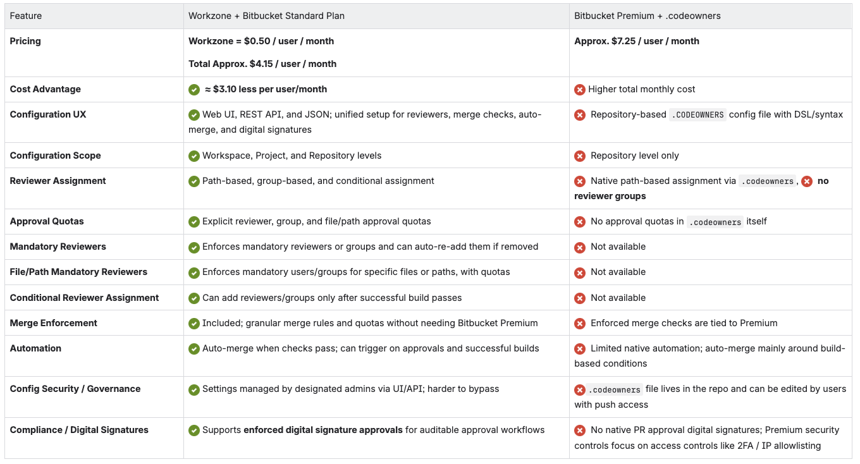Click the 'enforced digital signature approvals' bold text
This screenshot has height=464, width=860.
323,430
